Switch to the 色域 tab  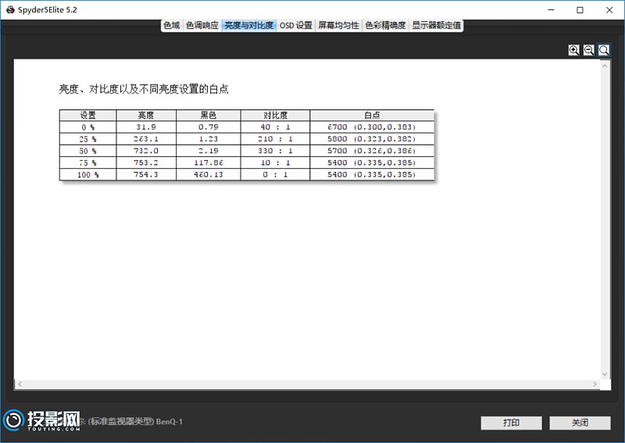[171, 25]
